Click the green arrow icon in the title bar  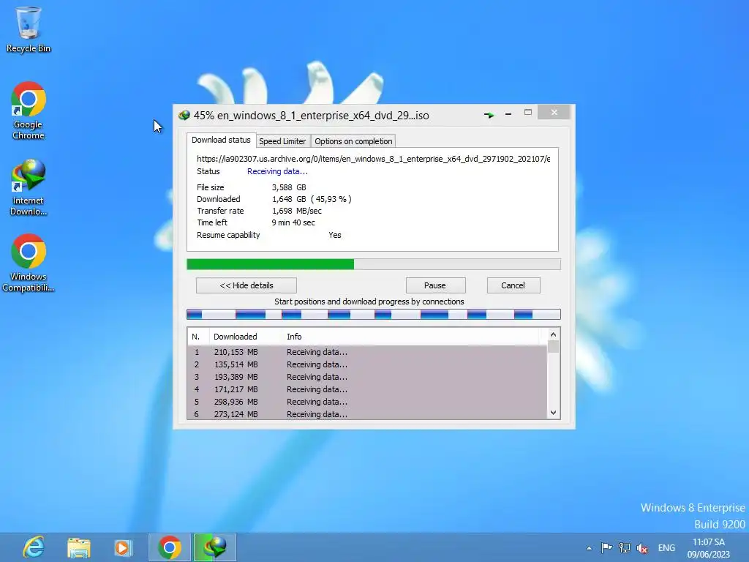pyautogui.click(x=489, y=115)
